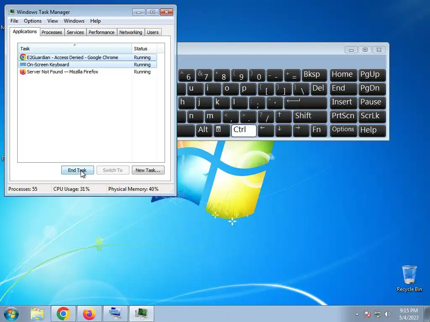Select Server Not Found Firefox task
Viewport: 430px width, 322px height.
[87, 72]
